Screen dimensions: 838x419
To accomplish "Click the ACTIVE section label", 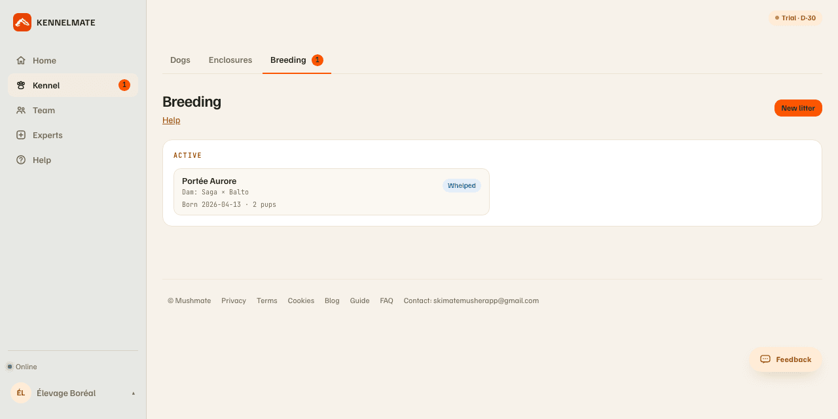I will click(188, 156).
